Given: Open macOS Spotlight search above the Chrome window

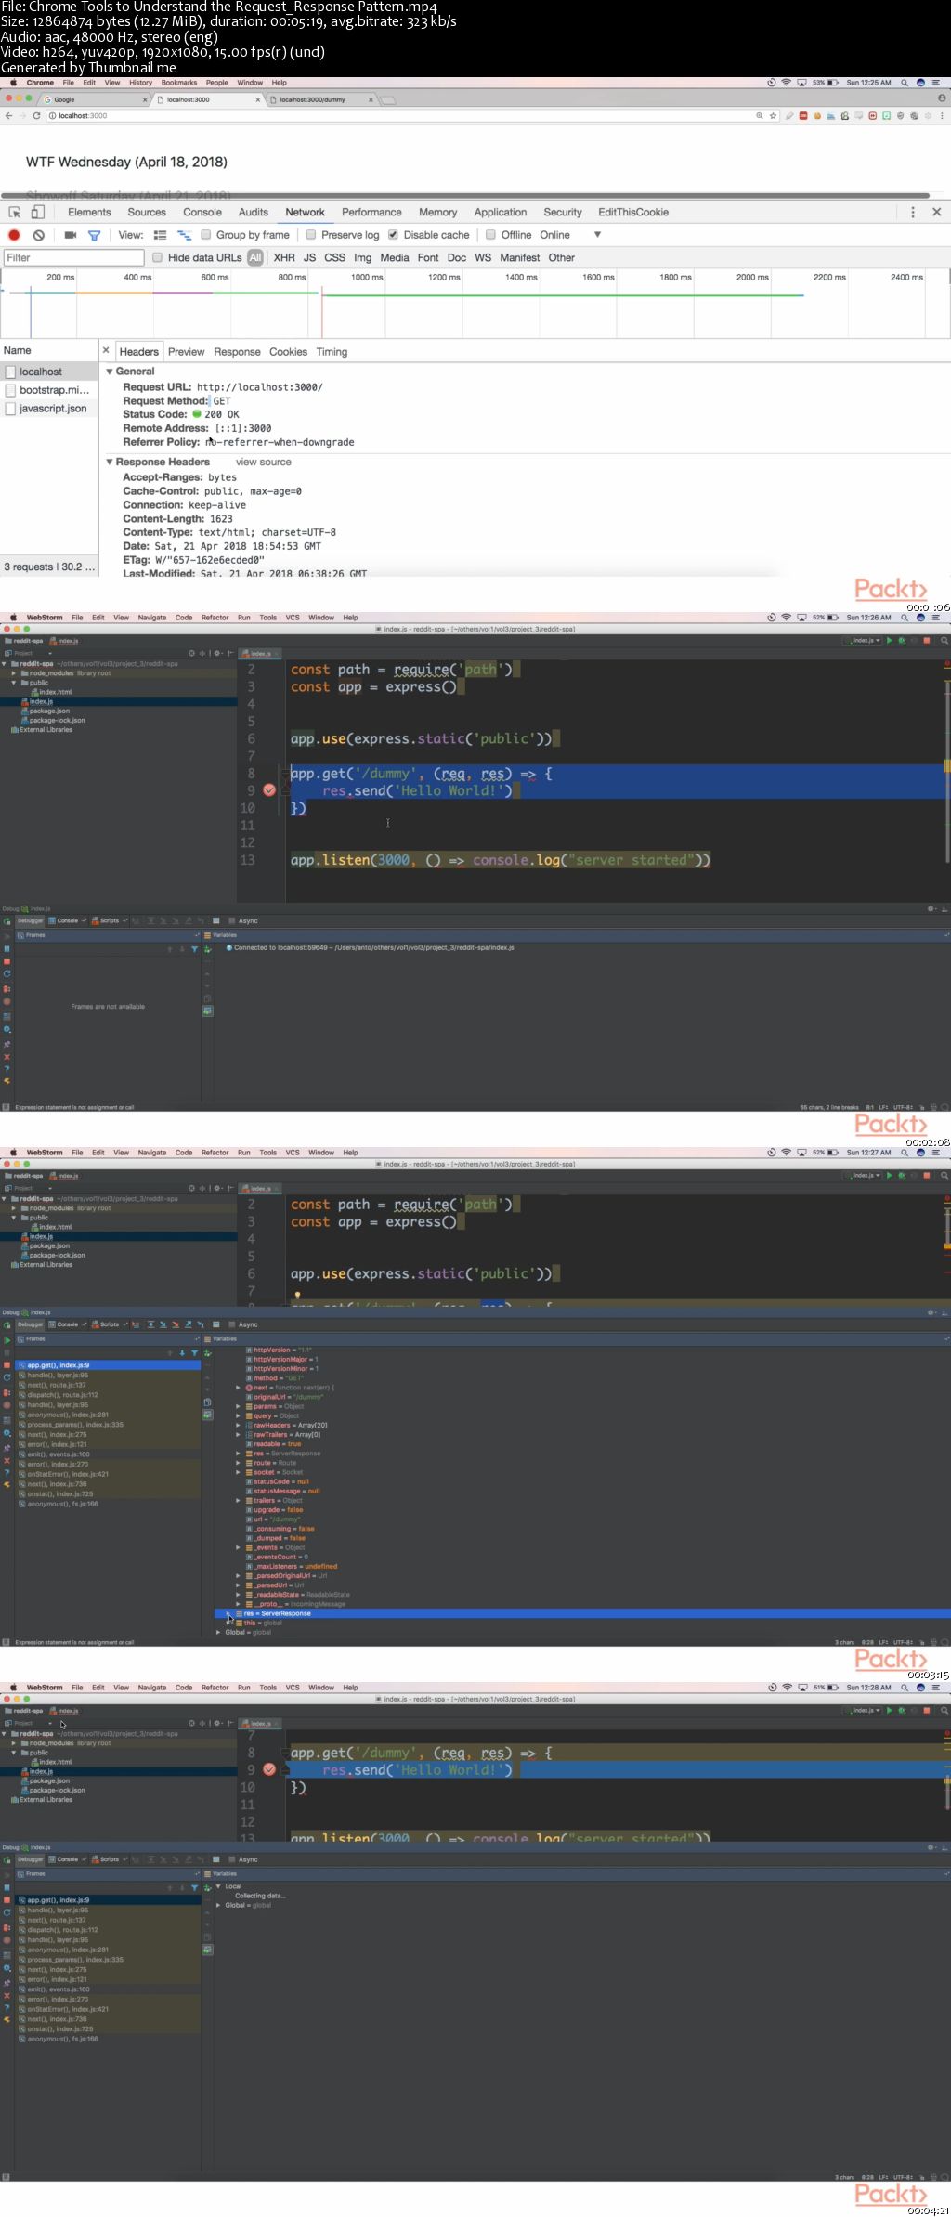Looking at the screenshot, I should [905, 83].
